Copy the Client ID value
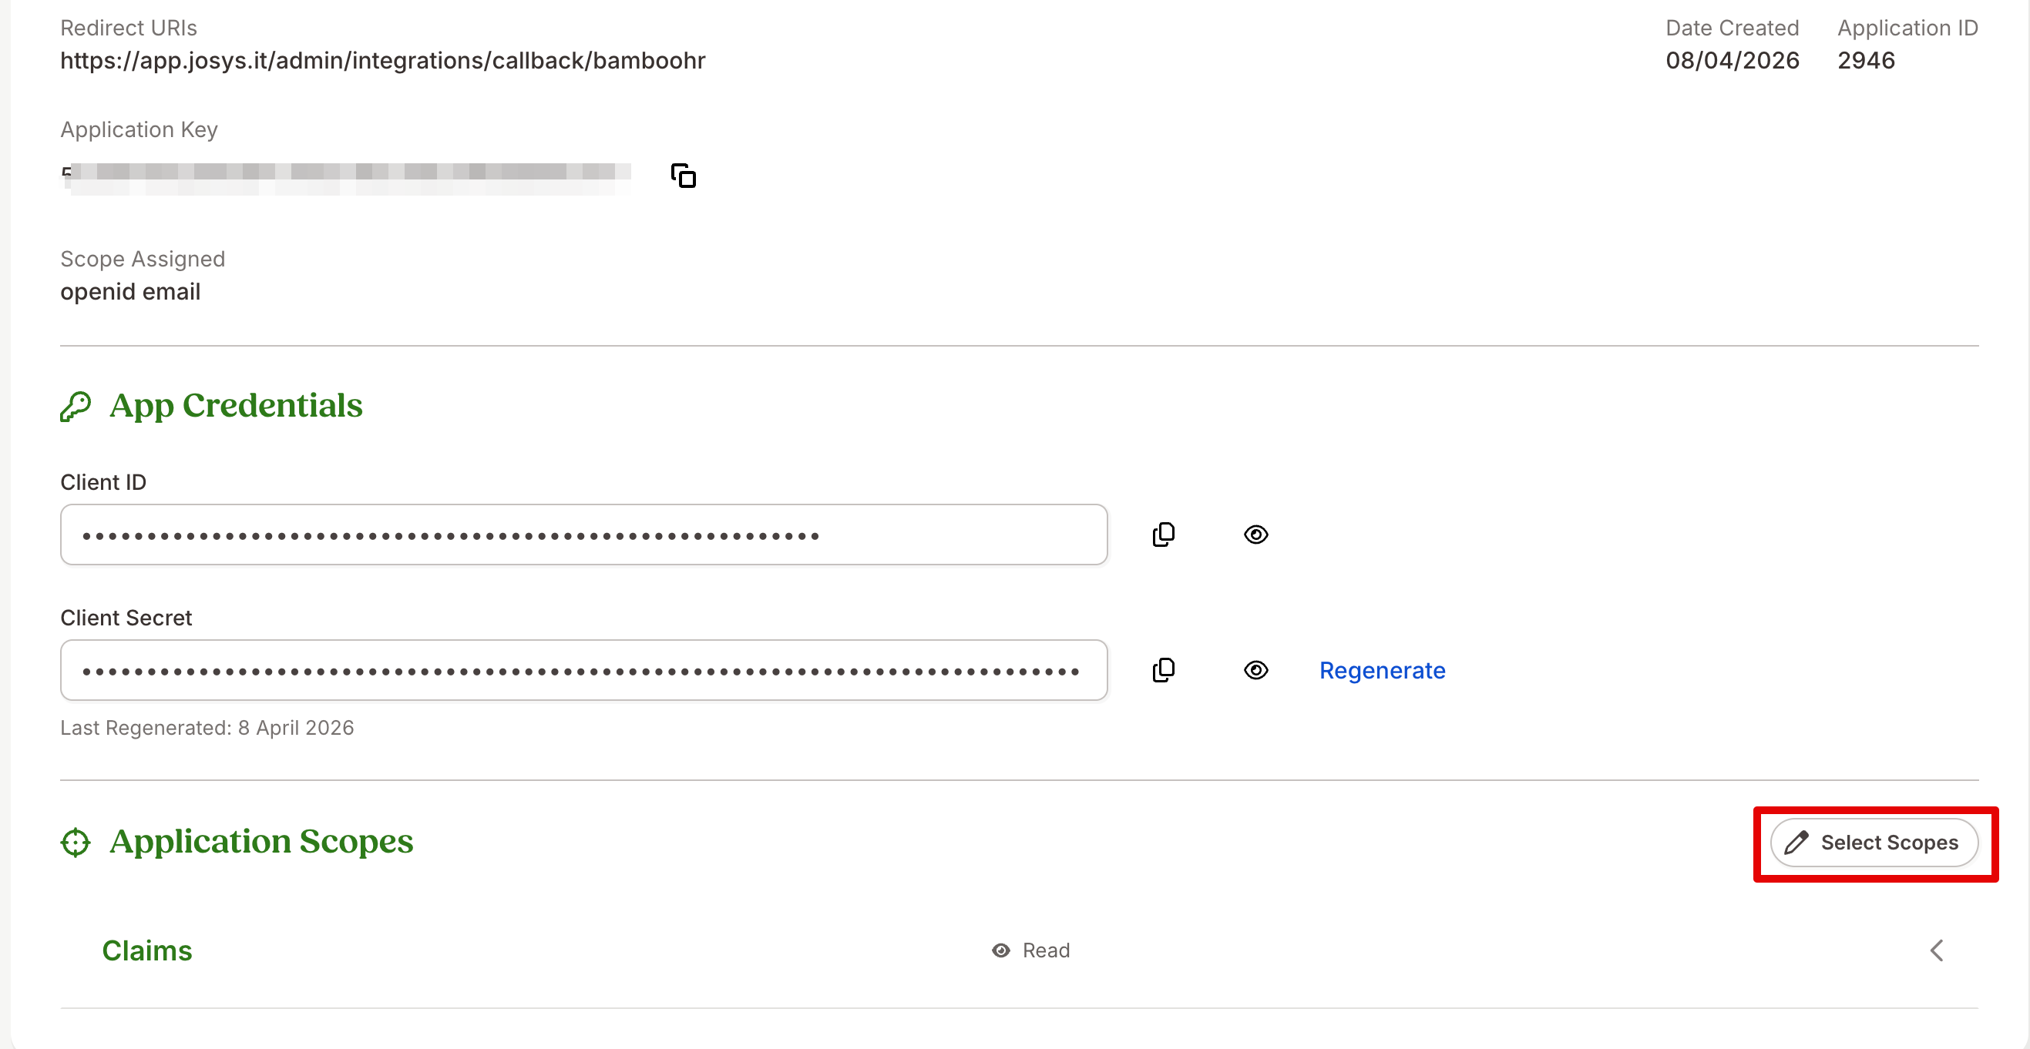Screen dimensions: 2030x1049 pos(1163,535)
